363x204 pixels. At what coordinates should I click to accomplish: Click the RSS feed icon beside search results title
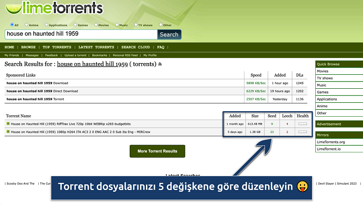[160, 64]
